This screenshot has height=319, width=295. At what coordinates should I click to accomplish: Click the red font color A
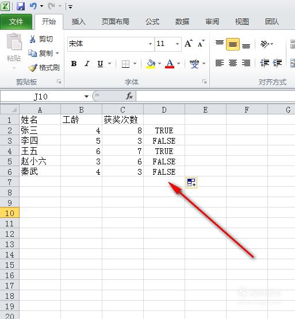170,64
